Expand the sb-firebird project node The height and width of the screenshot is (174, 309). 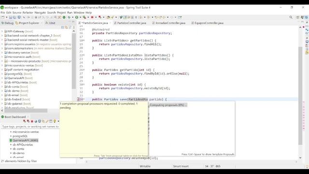(2, 100)
